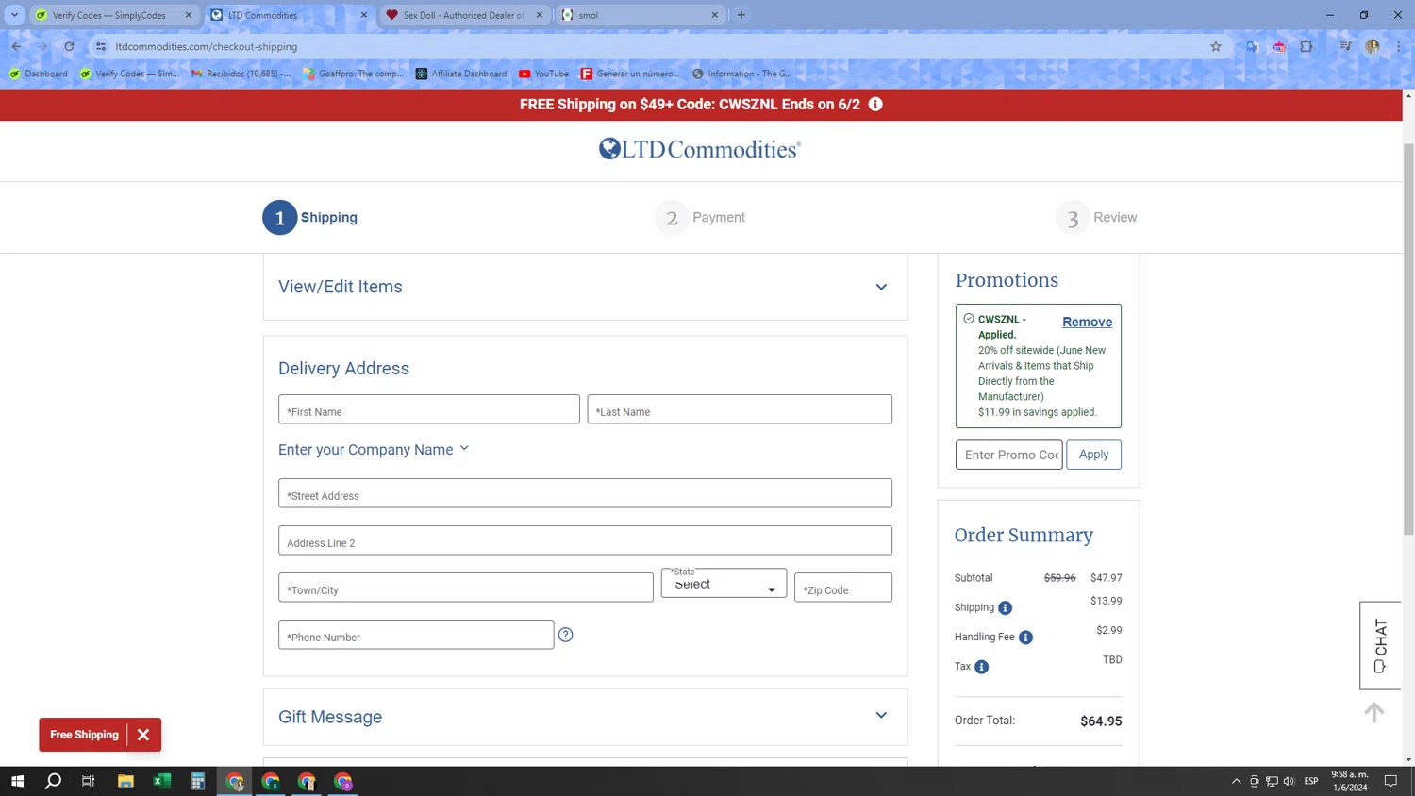Click the Last Name field
Screen dimensions: 1415x796
(x=740, y=409)
